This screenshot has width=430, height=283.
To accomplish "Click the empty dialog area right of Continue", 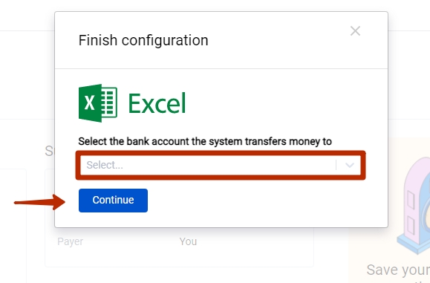I will pos(266,201).
